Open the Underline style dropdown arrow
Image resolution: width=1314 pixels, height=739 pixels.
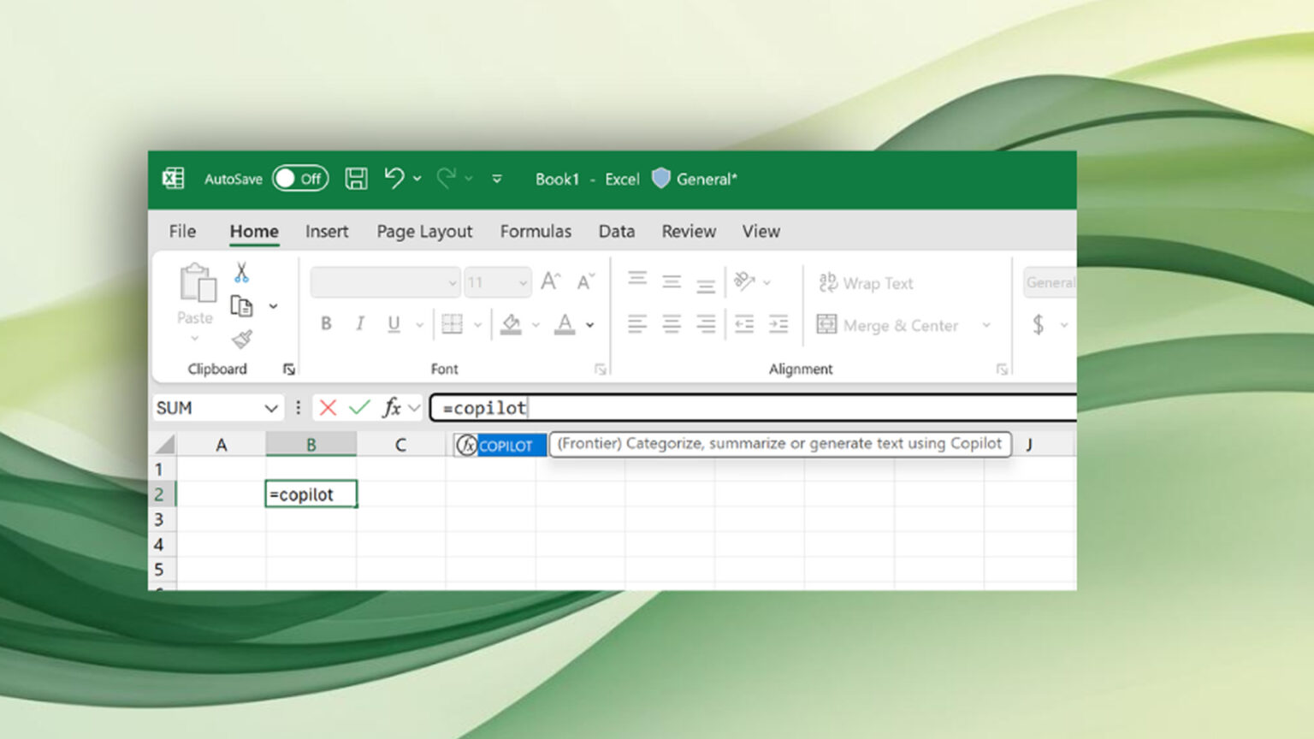[x=419, y=325]
